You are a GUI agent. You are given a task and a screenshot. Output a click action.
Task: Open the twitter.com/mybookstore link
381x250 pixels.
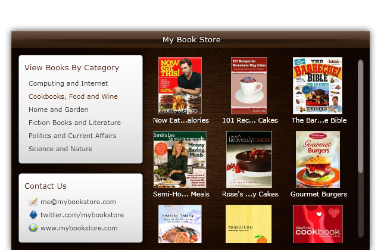coord(82,215)
